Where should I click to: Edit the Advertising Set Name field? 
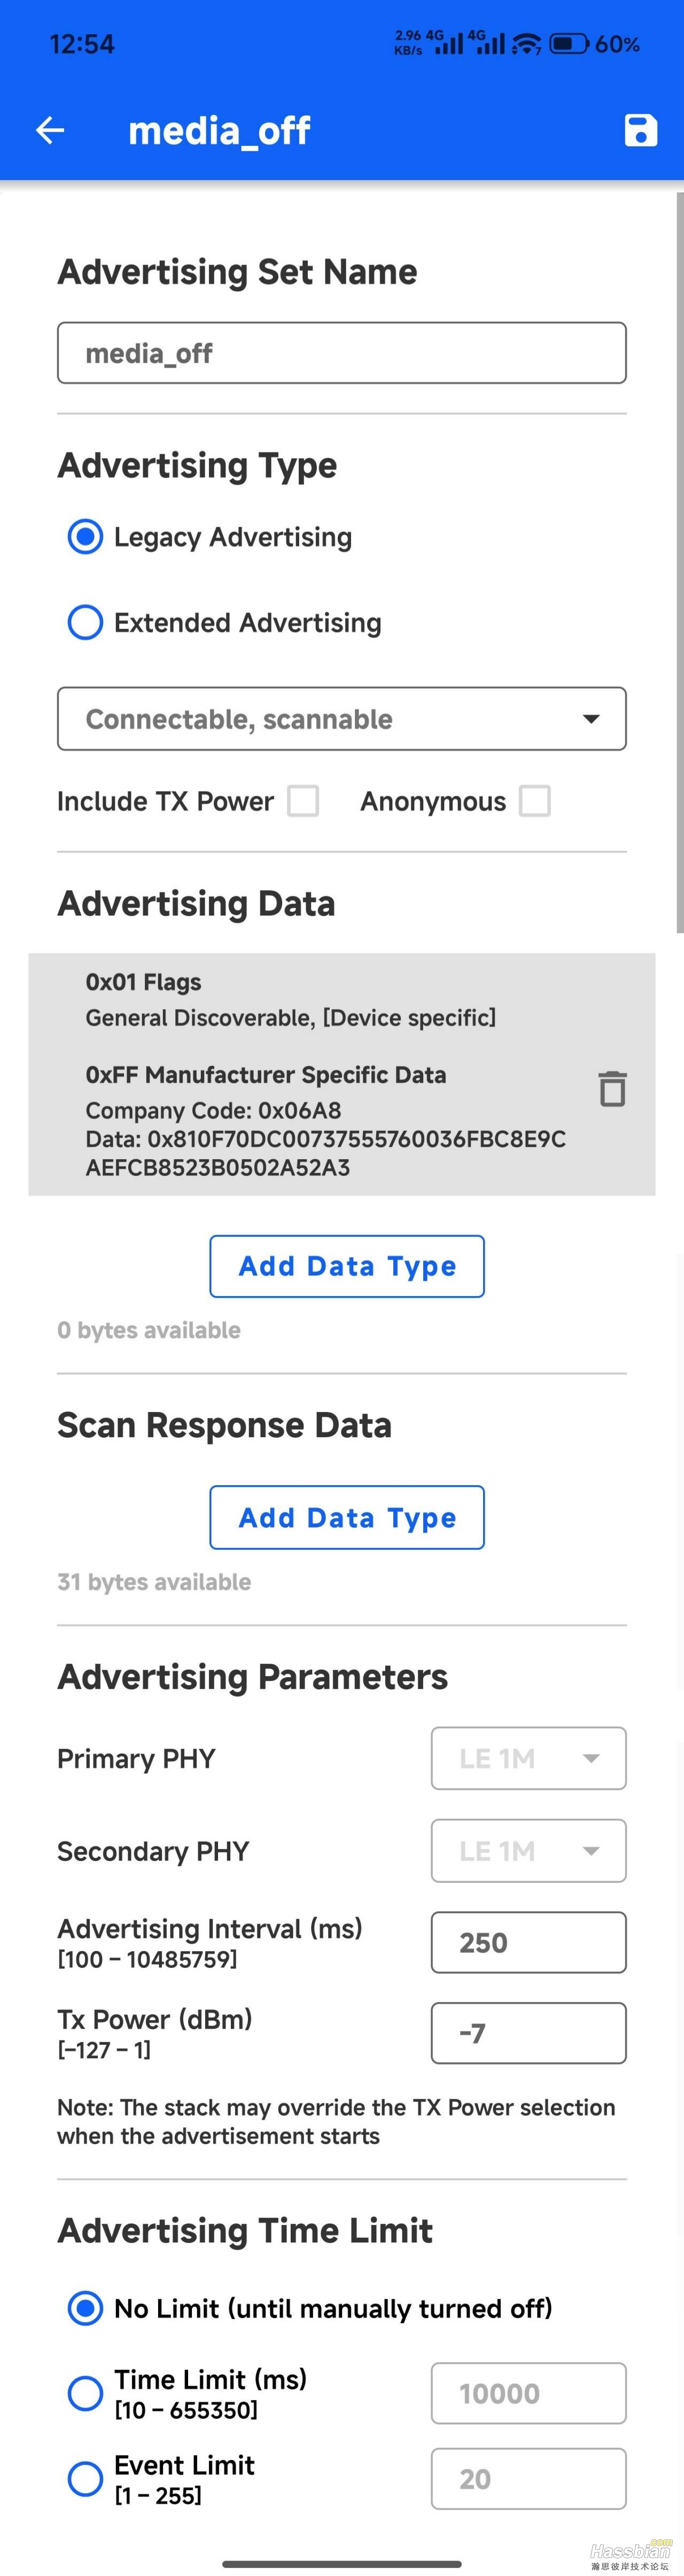tap(341, 353)
